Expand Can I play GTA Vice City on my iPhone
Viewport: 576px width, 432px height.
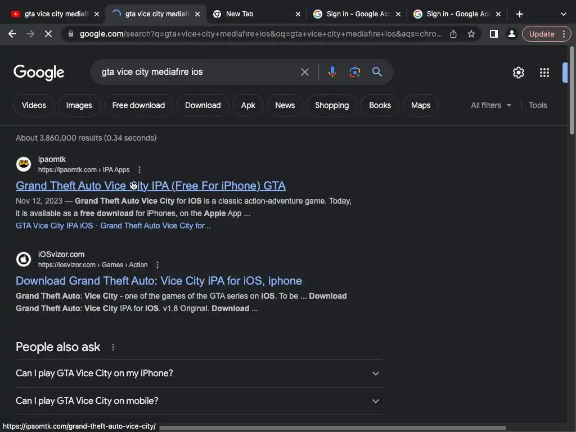pos(199,373)
